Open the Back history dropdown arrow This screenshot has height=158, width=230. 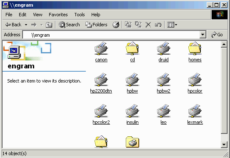pyautogui.click(x=26, y=25)
